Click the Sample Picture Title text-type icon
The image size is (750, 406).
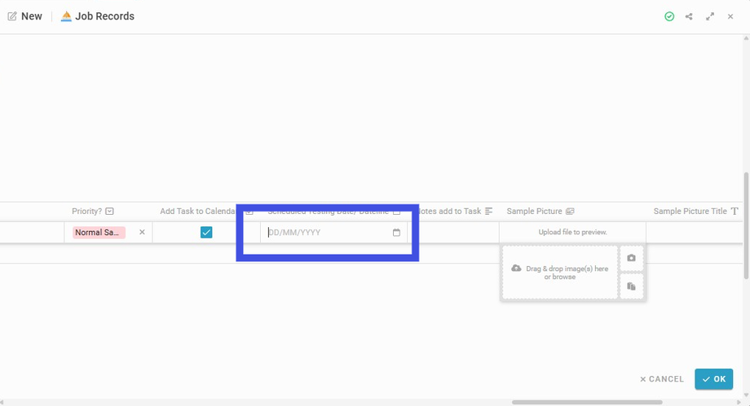click(x=735, y=211)
